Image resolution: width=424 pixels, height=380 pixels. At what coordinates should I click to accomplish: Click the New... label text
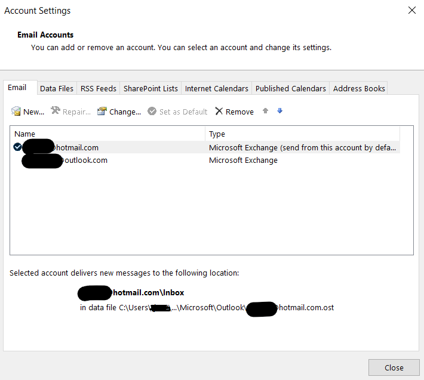click(34, 112)
